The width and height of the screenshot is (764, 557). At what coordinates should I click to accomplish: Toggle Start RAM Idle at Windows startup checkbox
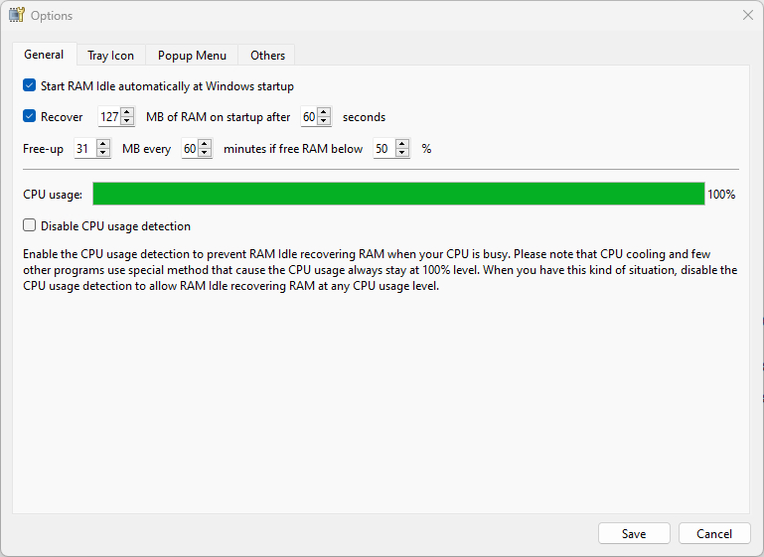coord(29,85)
